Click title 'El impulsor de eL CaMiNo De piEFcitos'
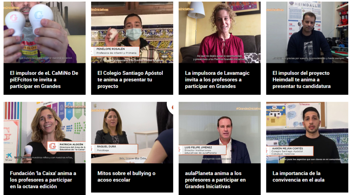The image size is (351, 195). click(44, 79)
